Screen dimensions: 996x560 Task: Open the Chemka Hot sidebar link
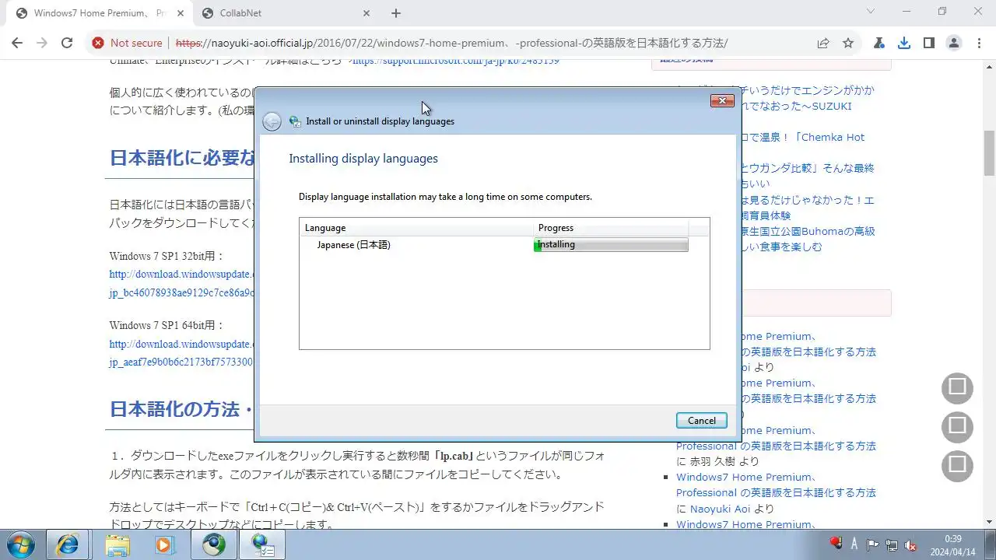point(803,137)
